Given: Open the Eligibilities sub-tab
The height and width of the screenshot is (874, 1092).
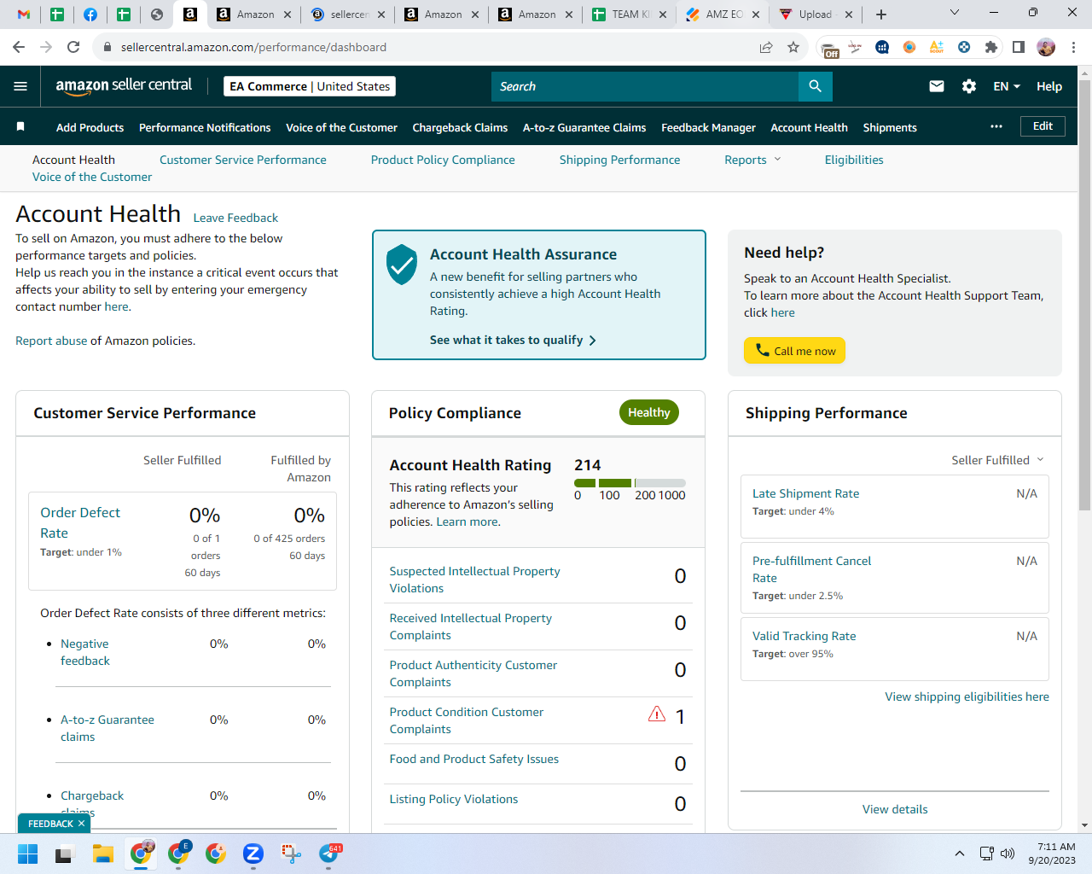Looking at the screenshot, I should pyautogui.click(x=854, y=160).
